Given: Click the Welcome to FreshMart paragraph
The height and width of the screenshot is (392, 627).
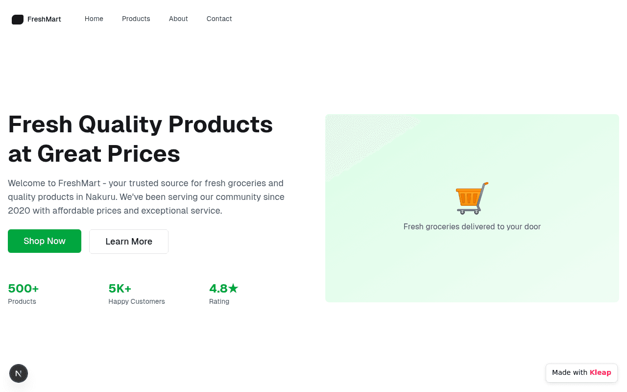Looking at the screenshot, I should 146,197.
